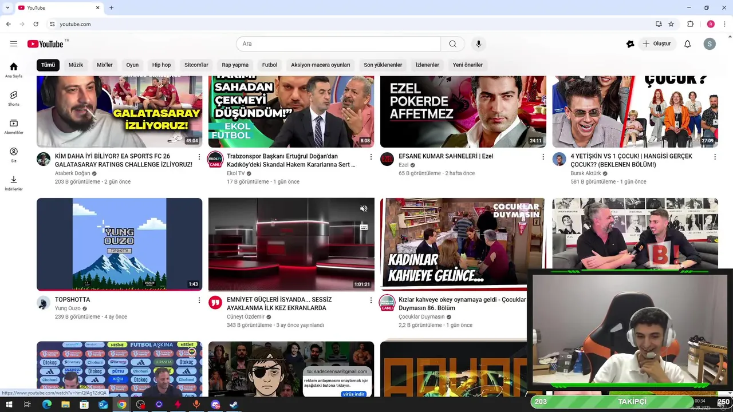The width and height of the screenshot is (733, 412).
Task: Bookmark this page with the star icon
Action: tap(671, 24)
